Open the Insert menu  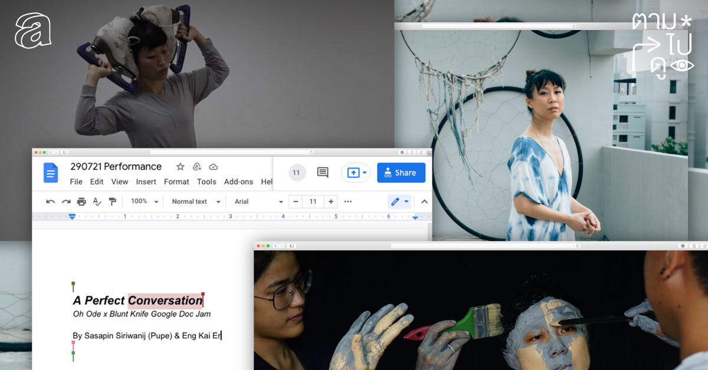(146, 181)
